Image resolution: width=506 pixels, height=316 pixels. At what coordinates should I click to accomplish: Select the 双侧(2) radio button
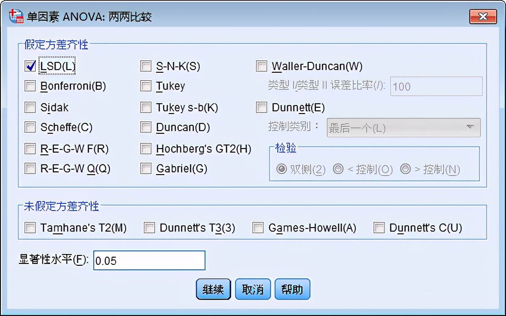[x=282, y=169]
